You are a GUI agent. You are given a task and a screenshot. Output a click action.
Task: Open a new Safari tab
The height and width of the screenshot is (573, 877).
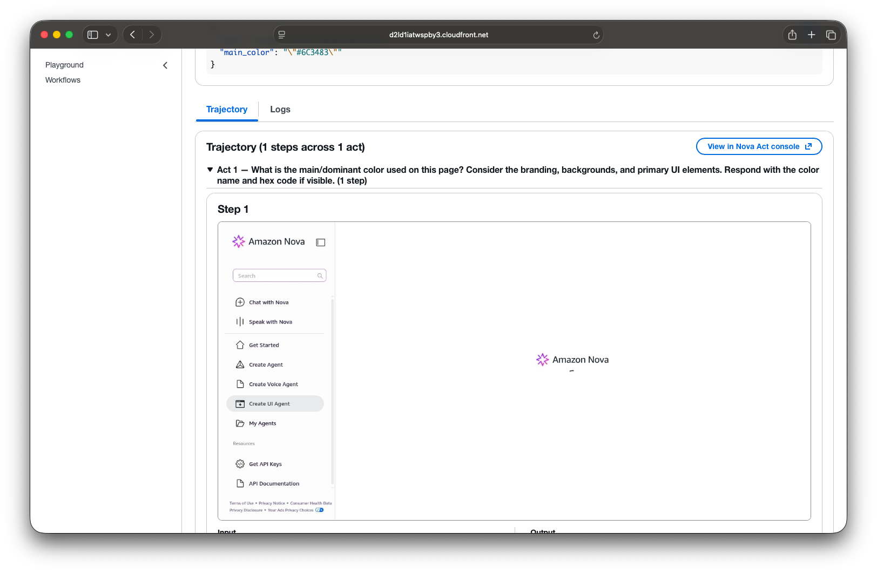pyautogui.click(x=811, y=35)
